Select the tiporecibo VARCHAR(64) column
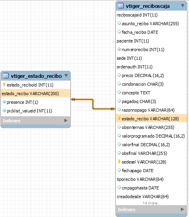The width and height of the screenshot is (189, 217). tap(152, 179)
